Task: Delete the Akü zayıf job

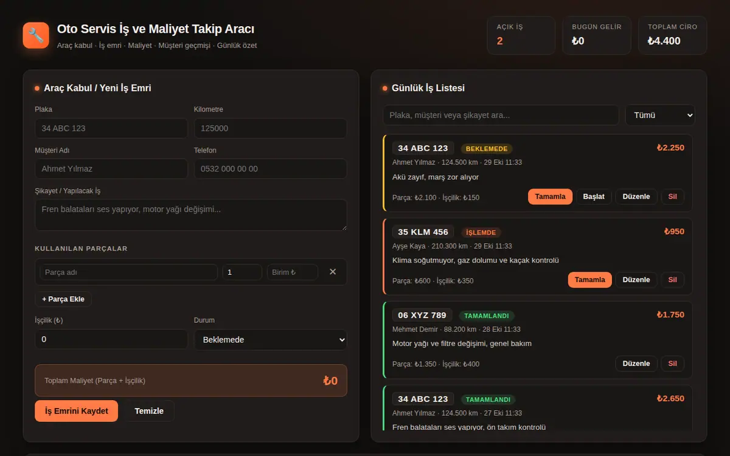Action: (672, 196)
